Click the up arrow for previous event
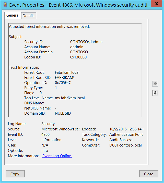This screenshot has width=164, height=183. (155, 83)
